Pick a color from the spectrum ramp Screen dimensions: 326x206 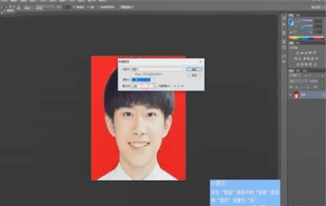coord(306,38)
